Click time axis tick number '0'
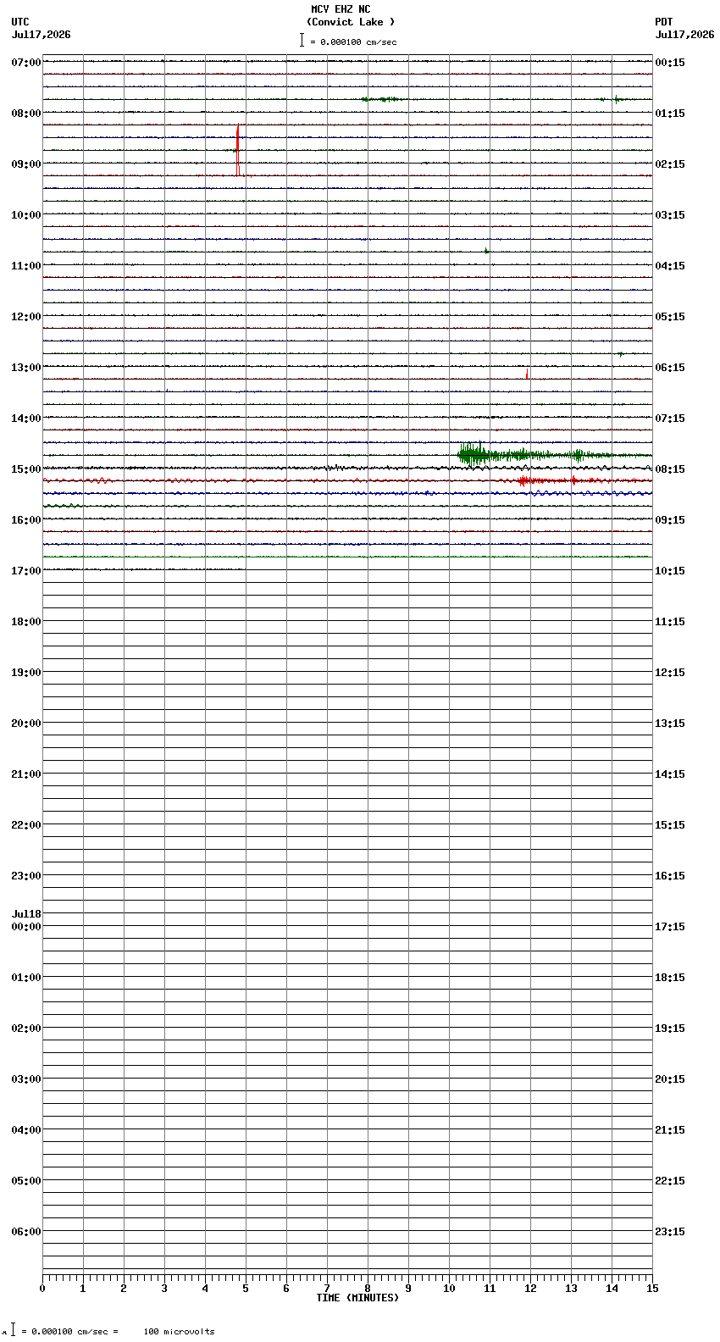Viewport: 720px width, 1342px height. (42, 1289)
